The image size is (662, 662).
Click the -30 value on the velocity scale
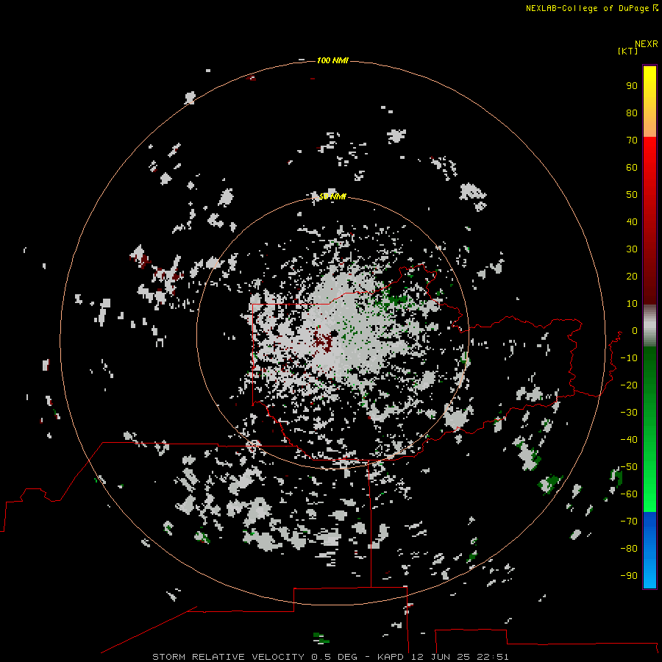click(629, 413)
